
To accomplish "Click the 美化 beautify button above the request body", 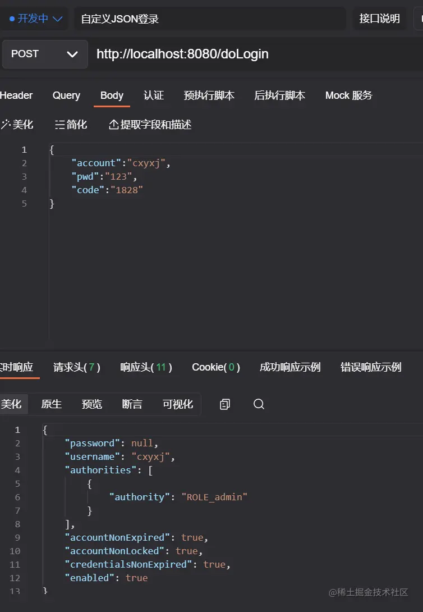I will 17,125.
